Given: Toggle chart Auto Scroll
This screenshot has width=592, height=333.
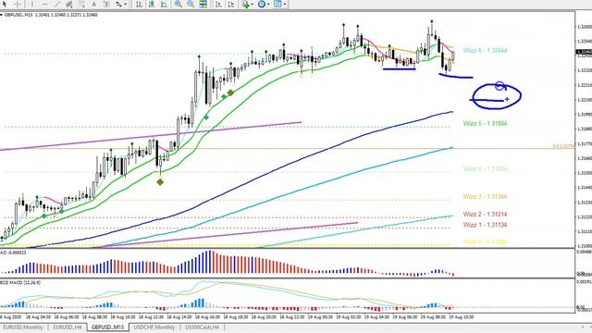Looking at the screenshot, I should (218, 4).
